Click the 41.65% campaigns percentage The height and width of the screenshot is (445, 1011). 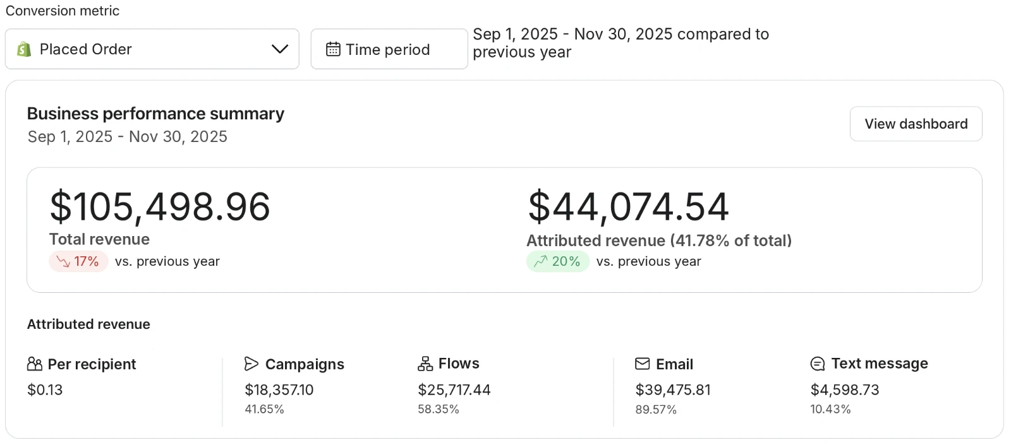click(x=264, y=410)
